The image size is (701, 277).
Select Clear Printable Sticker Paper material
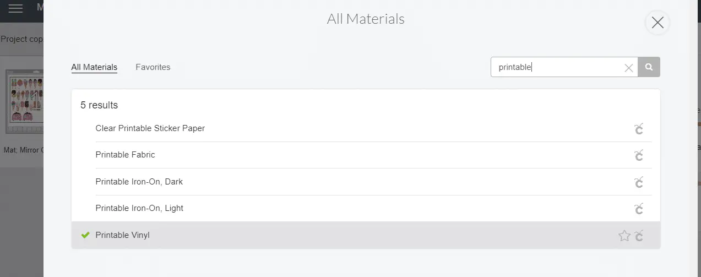coord(150,128)
